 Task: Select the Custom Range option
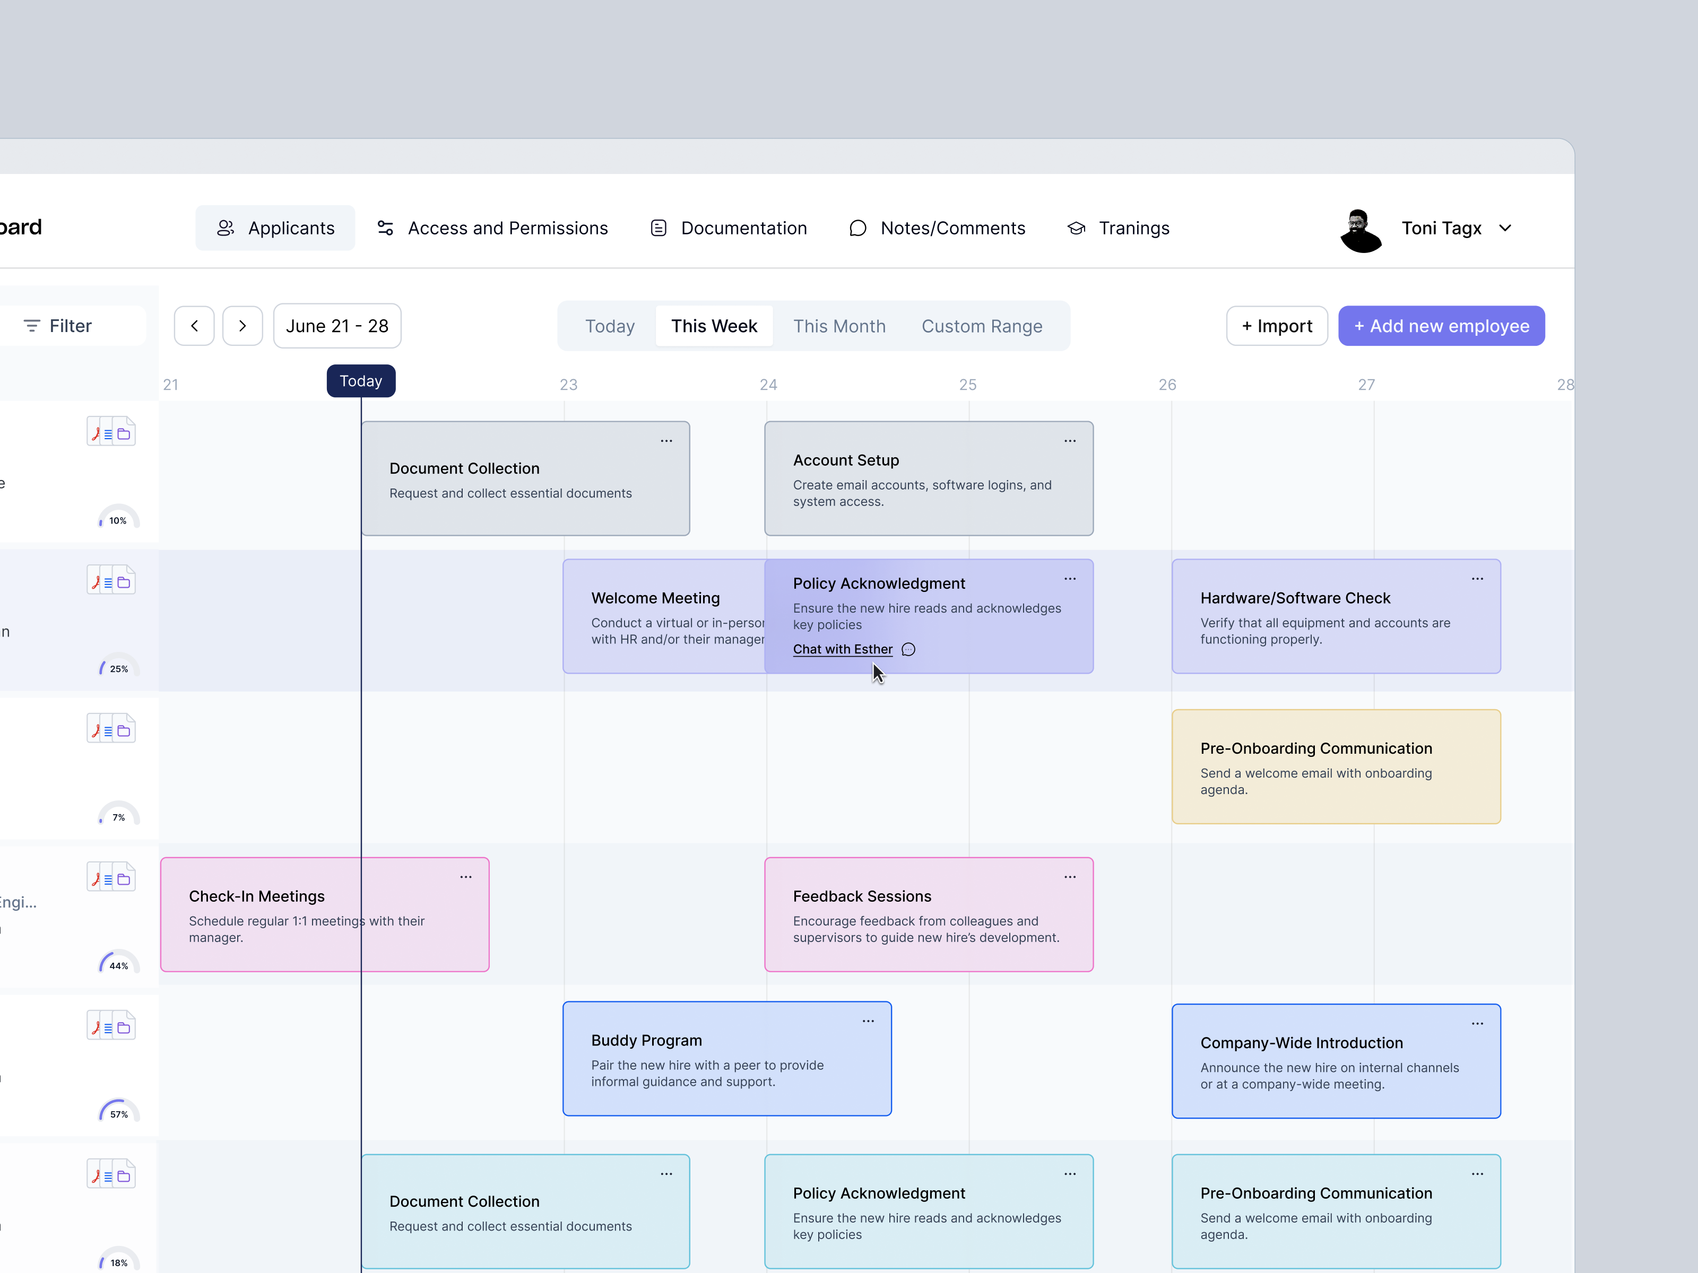click(983, 325)
